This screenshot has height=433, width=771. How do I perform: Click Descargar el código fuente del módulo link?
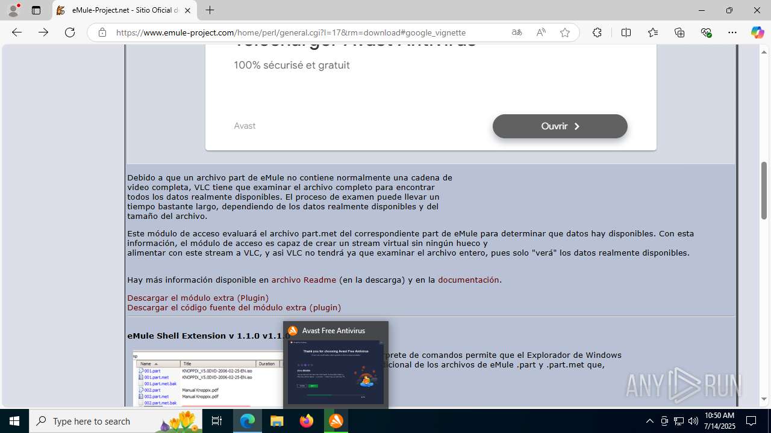[234, 307]
